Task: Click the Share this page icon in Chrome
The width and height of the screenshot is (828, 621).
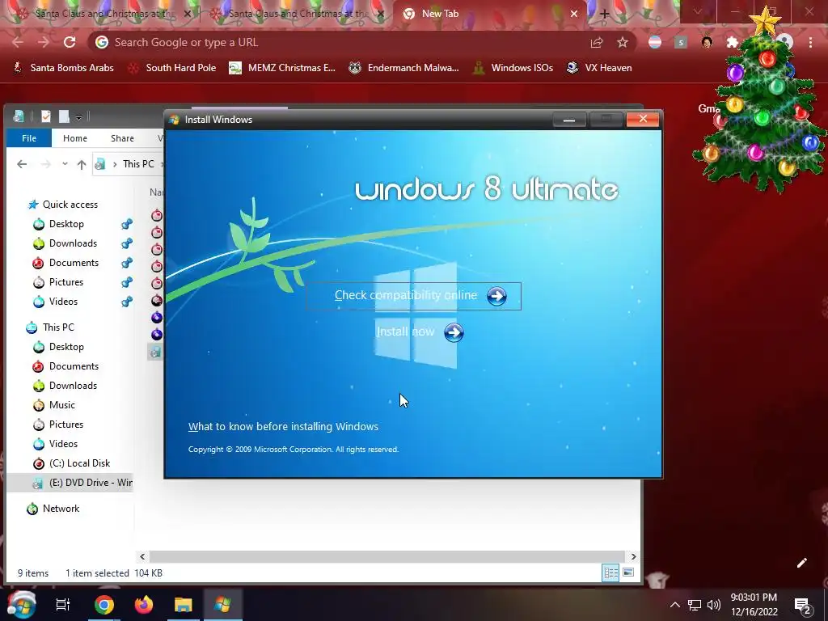Action: pyautogui.click(x=597, y=42)
